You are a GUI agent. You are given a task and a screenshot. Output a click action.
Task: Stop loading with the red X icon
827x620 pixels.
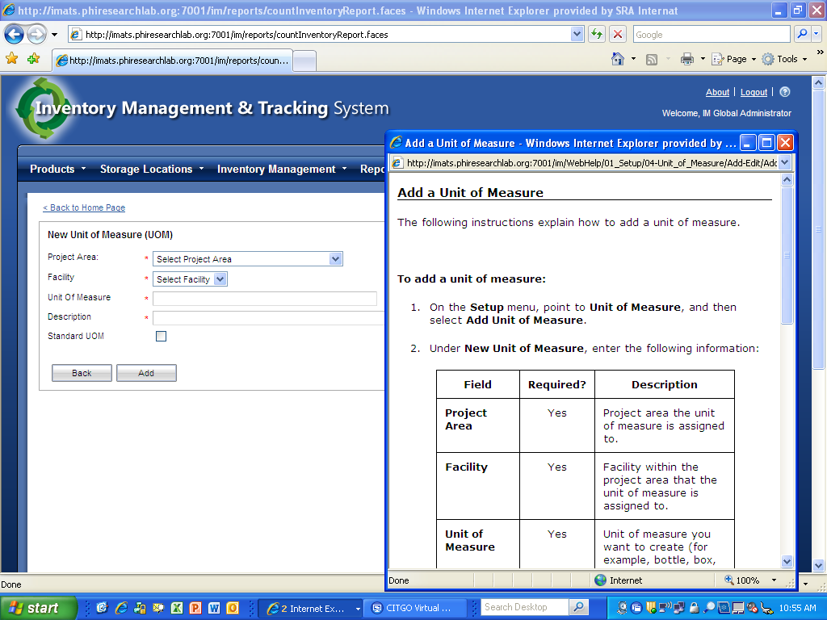coord(618,34)
